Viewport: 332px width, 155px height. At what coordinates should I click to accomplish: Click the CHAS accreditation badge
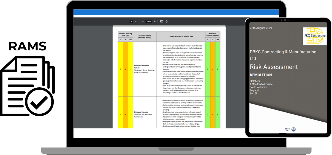click(x=287, y=129)
